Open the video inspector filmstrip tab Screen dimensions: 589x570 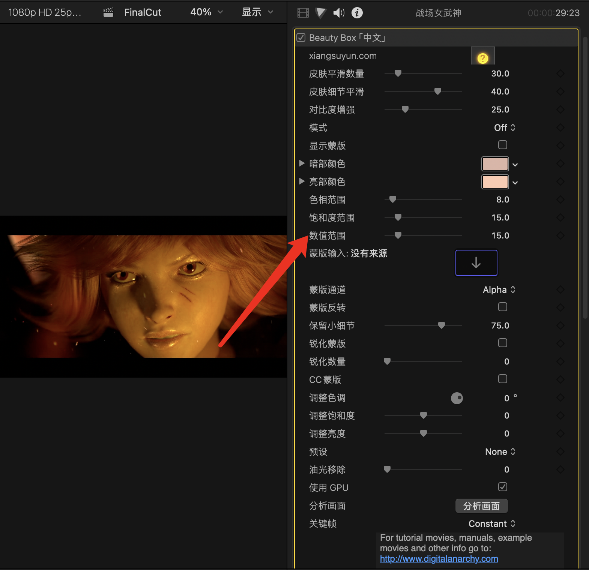pyautogui.click(x=303, y=13)
